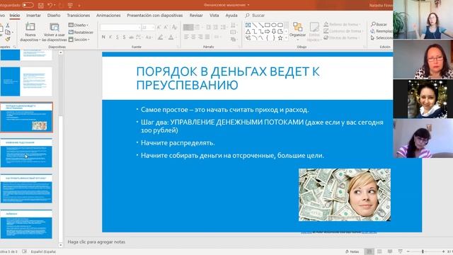The height and width of the screenshot is (255, 453).
Task: Switch to Normal view icon
Action: coord(369,251)
